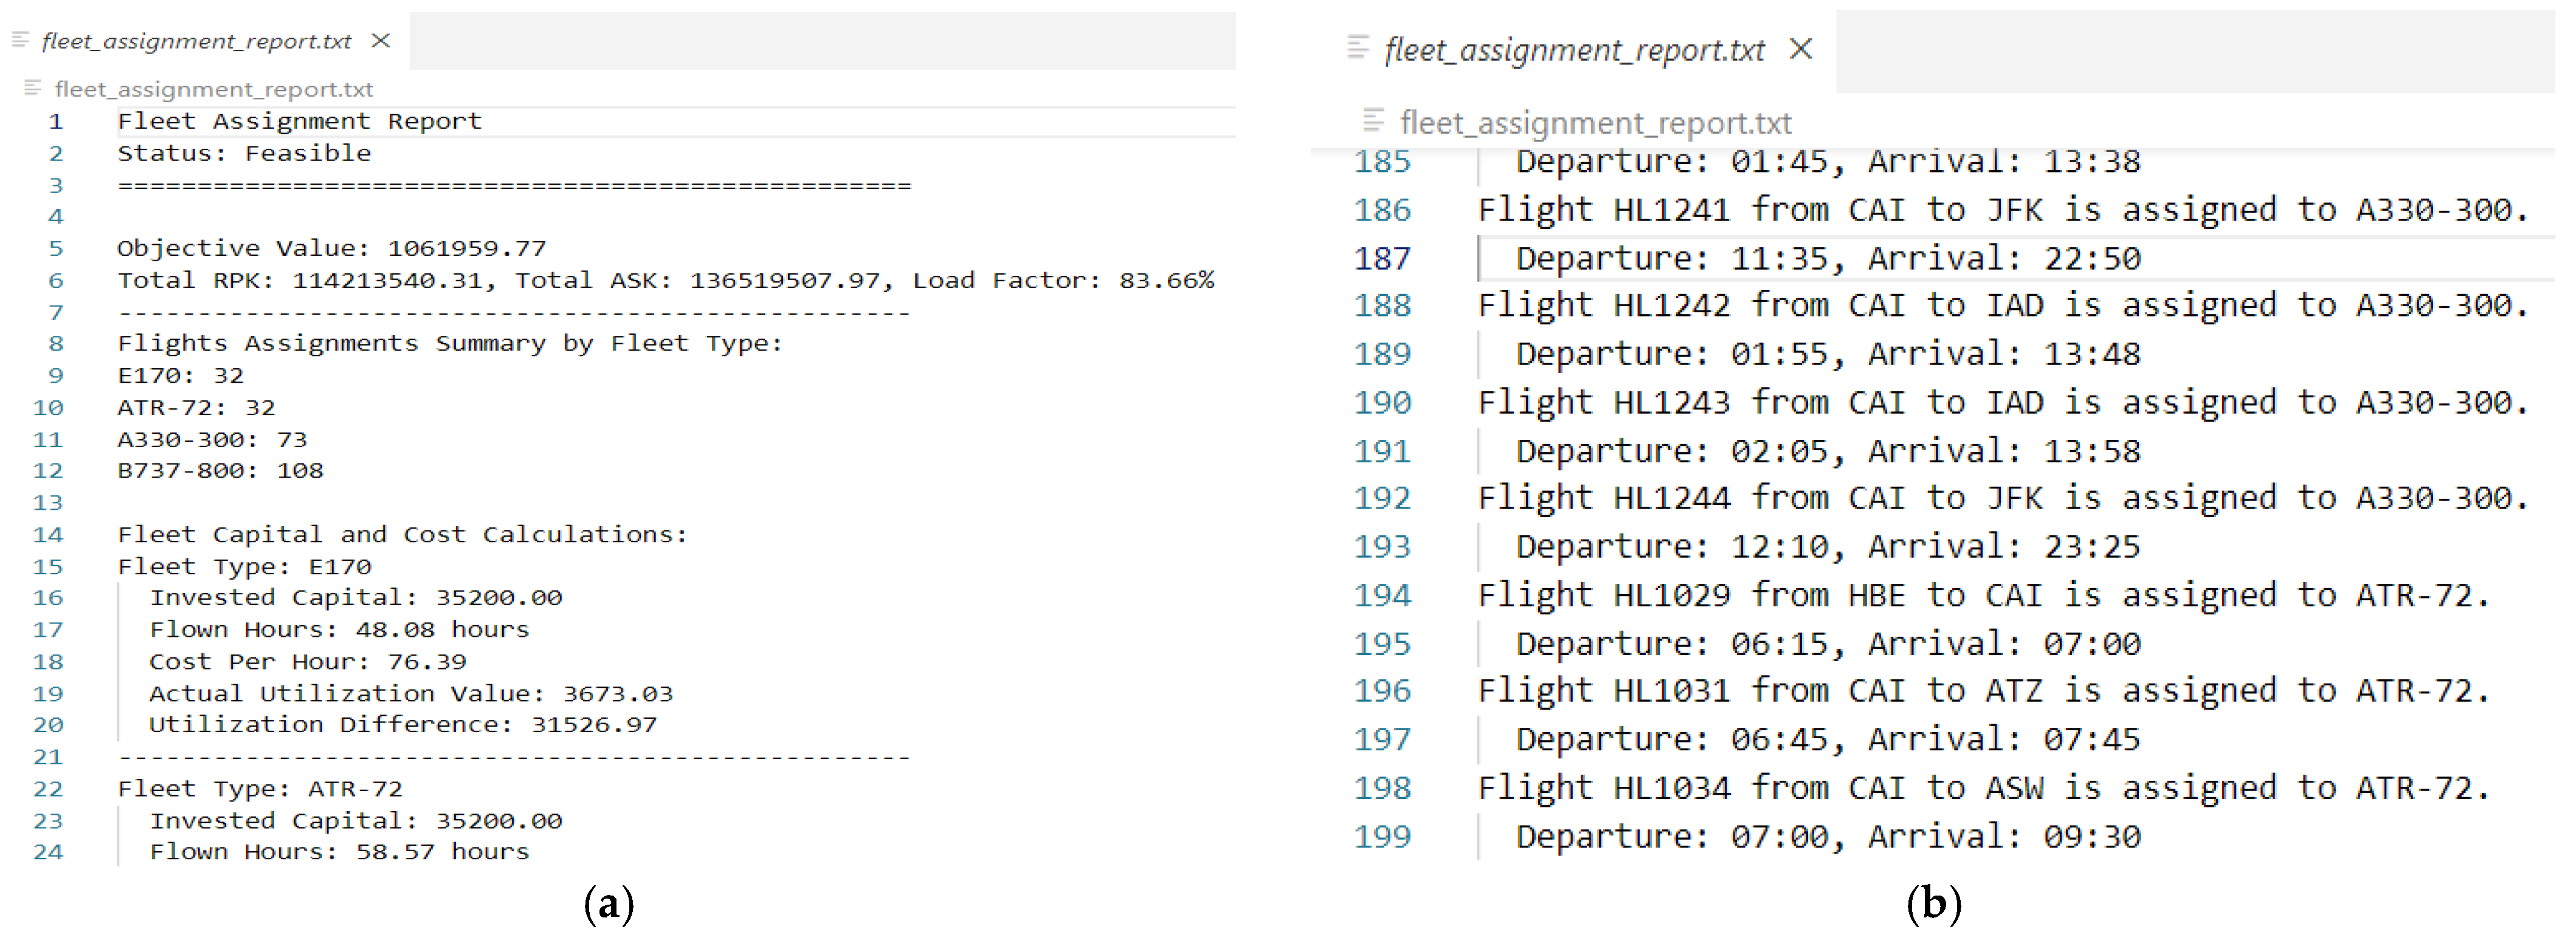
Task: Click 'Fleet Type: ATR-72' line
Action: click(x=260, y=789)
